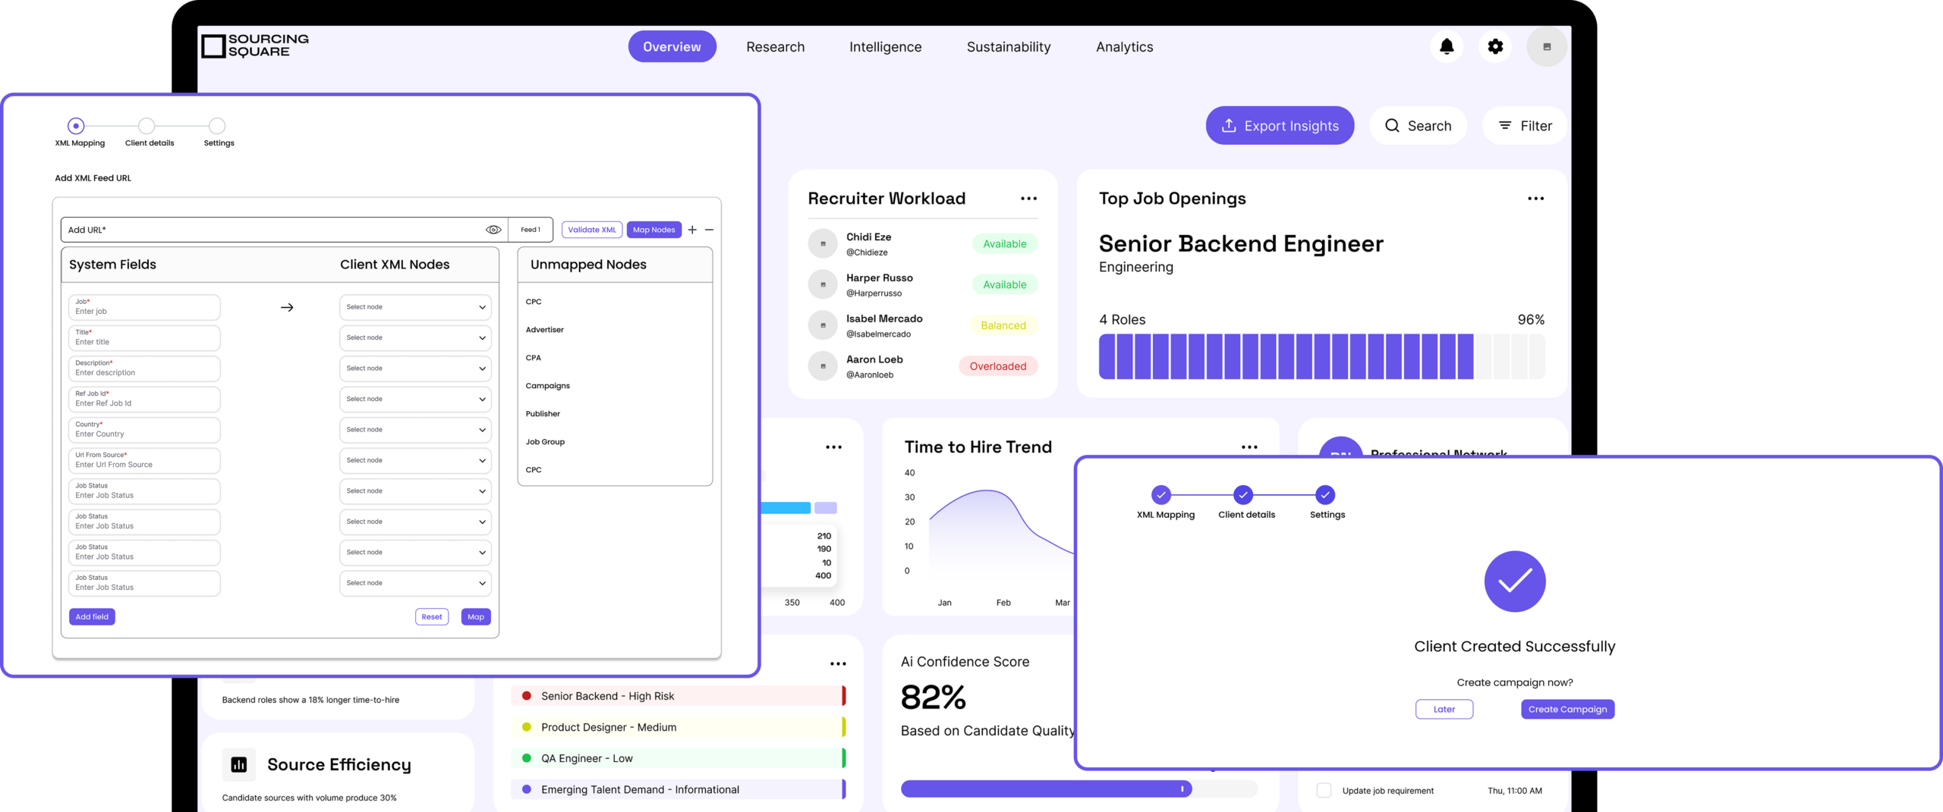Select the Client details step circle
1943x812 pixels.
[146, 126]
